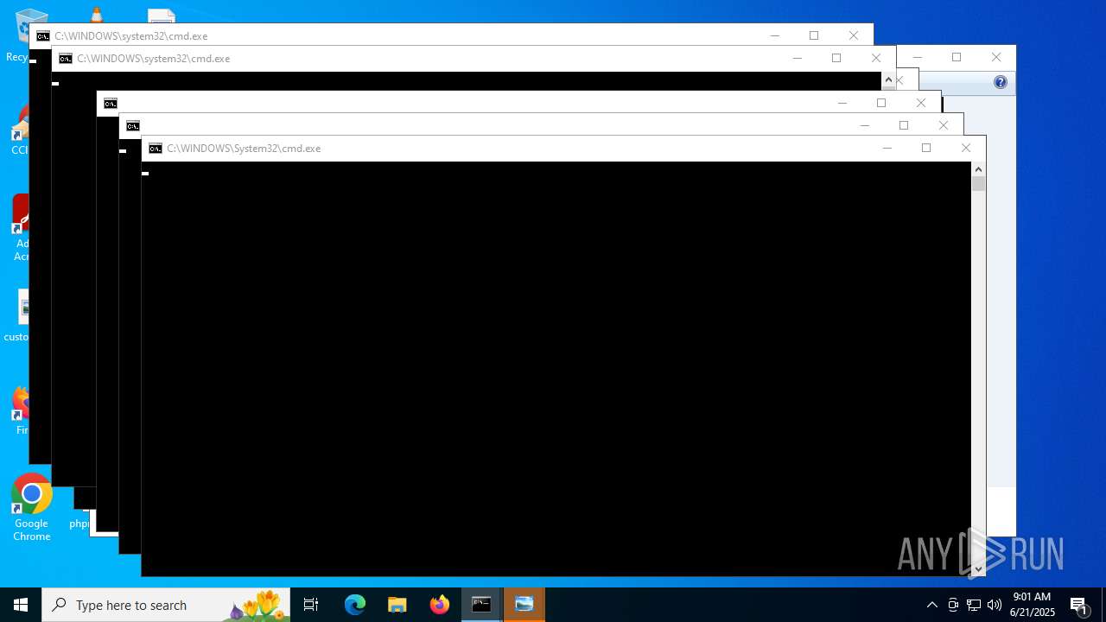Click the fourth cmd window's title icon
1106x622 pixels.
(x=133, y=126)
